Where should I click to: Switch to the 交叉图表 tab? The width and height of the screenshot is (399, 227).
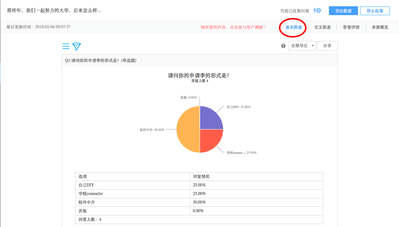[x=322, y=27]
